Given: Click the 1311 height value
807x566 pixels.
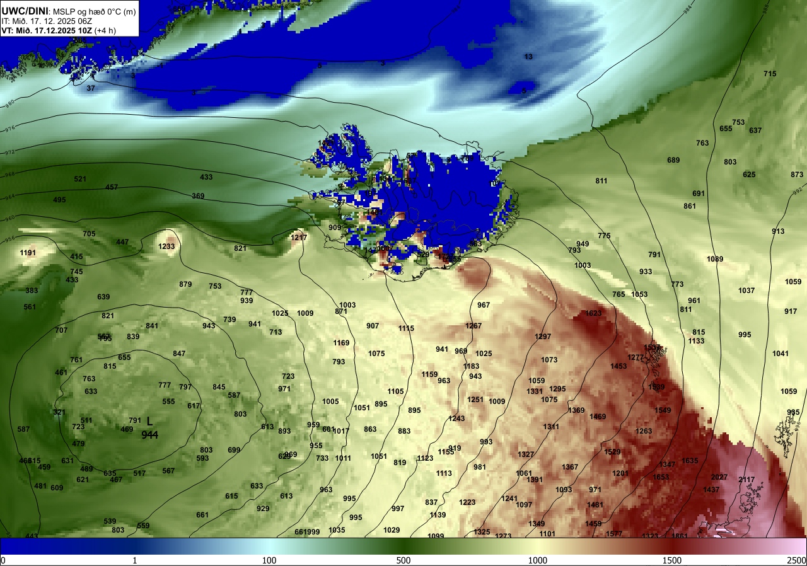Looking at the screenshot, I should (x=551, y=427).
